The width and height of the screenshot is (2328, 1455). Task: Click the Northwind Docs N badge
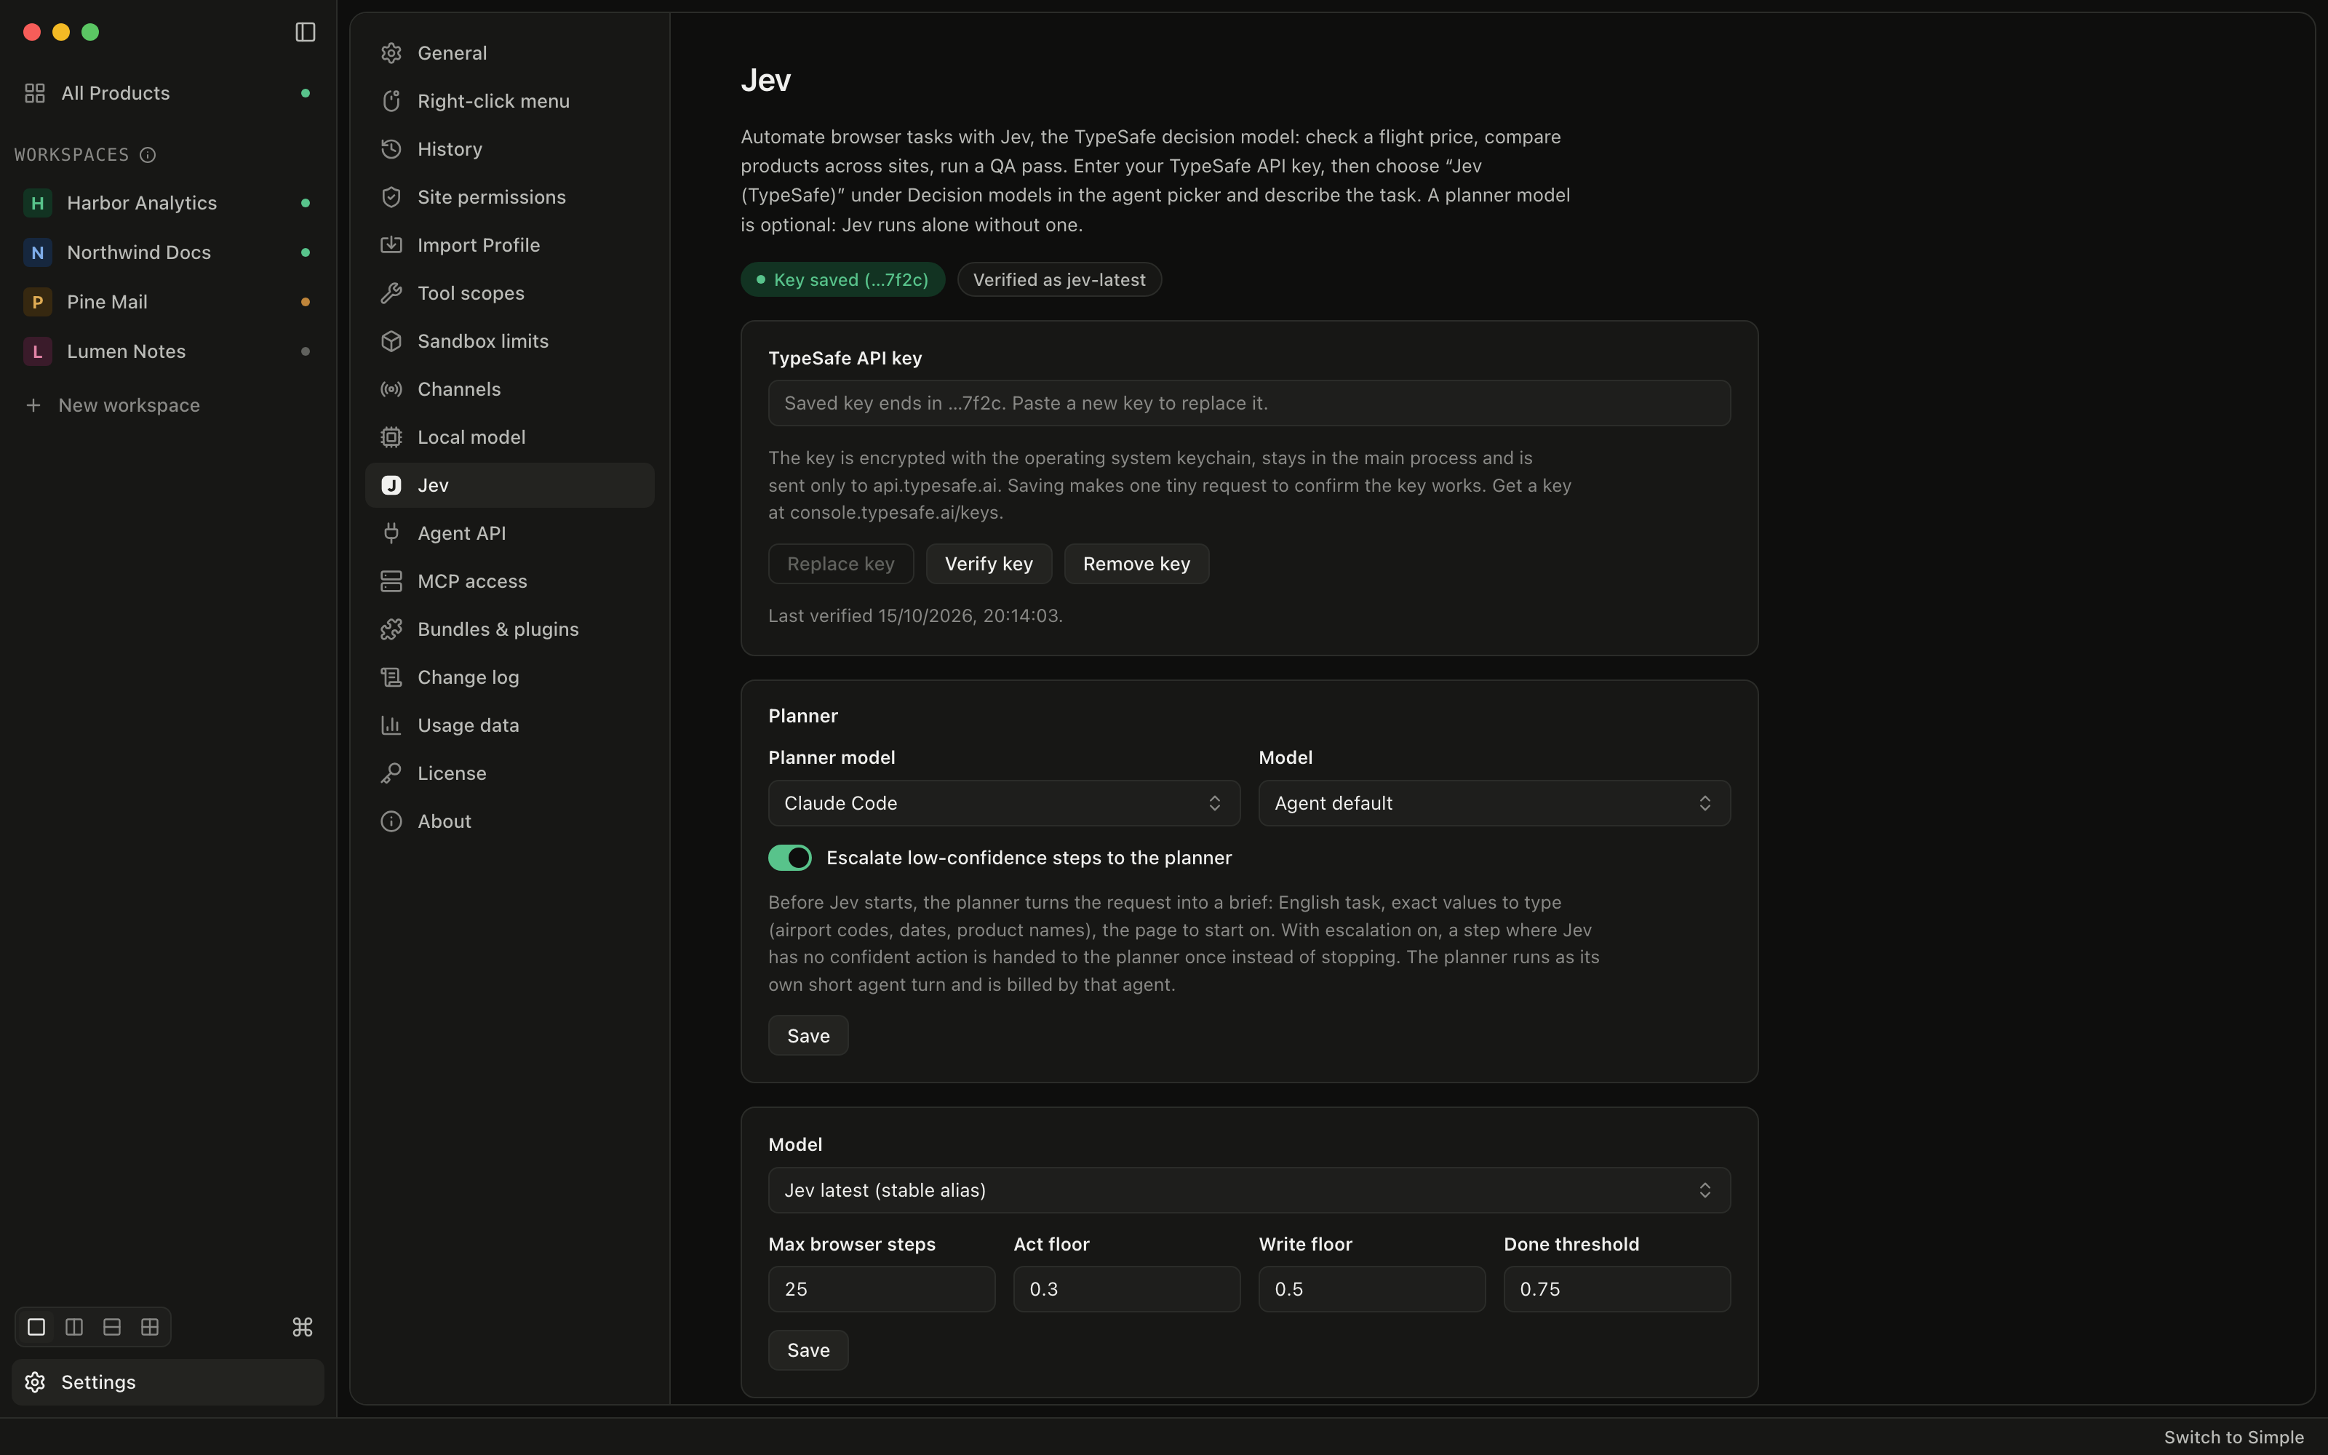coord(38,252)
